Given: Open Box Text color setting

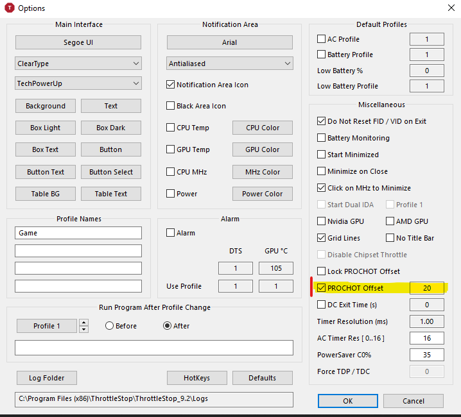Looking at the screenshot, I should click(46, 149).
